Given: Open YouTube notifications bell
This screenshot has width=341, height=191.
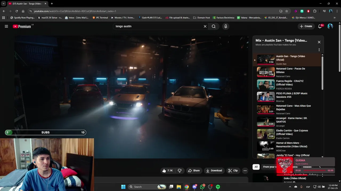Looking at the screenshot, I should tap(320, 26).
